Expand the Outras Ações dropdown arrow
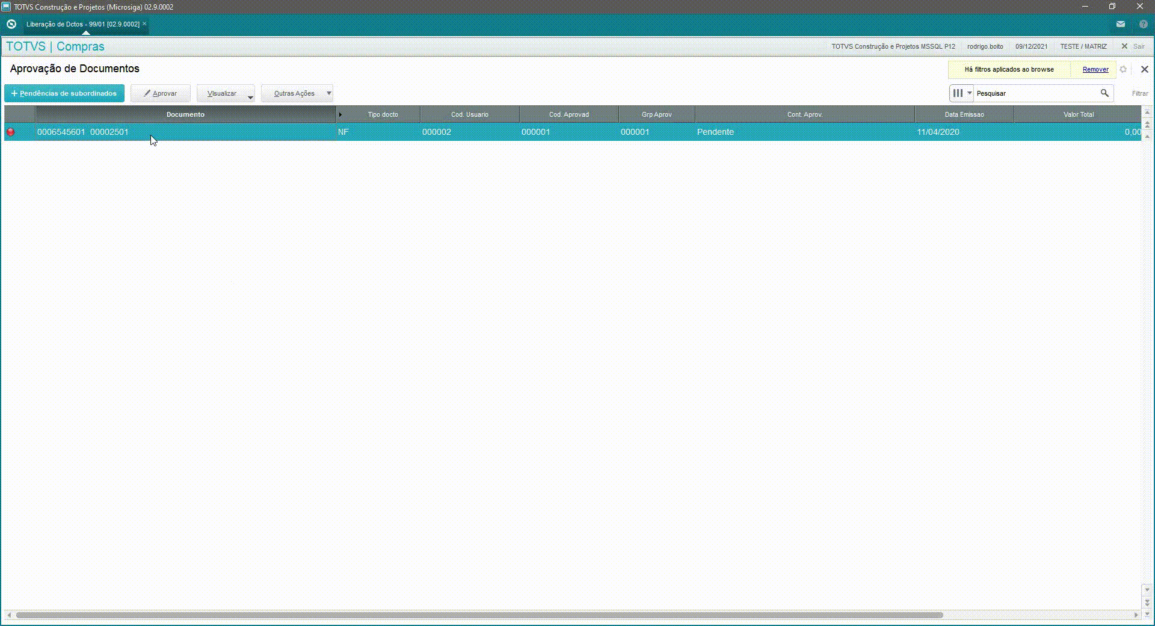This screenshot has width=1155, height=626. (329, 93)
